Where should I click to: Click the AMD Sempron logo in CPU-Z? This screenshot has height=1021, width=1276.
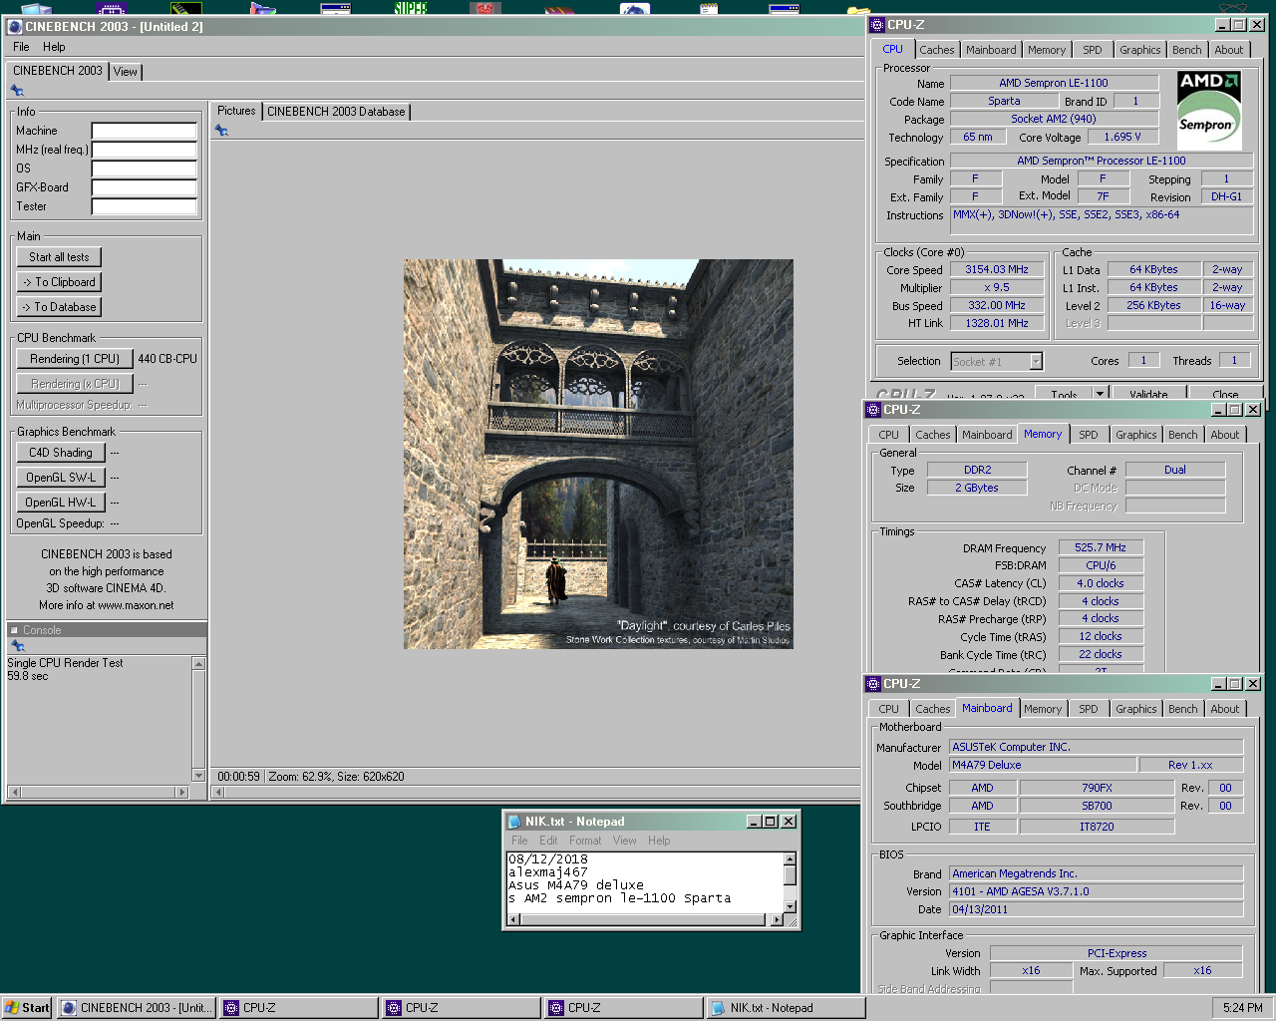click(x=1208, y=110)
